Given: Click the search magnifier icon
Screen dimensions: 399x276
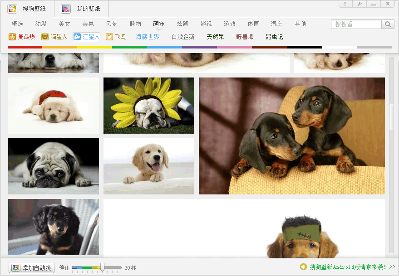Looking at the screenshot, I should point(388,24).
